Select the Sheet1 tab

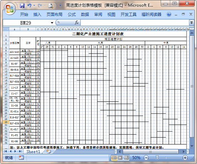click(33, 152)
